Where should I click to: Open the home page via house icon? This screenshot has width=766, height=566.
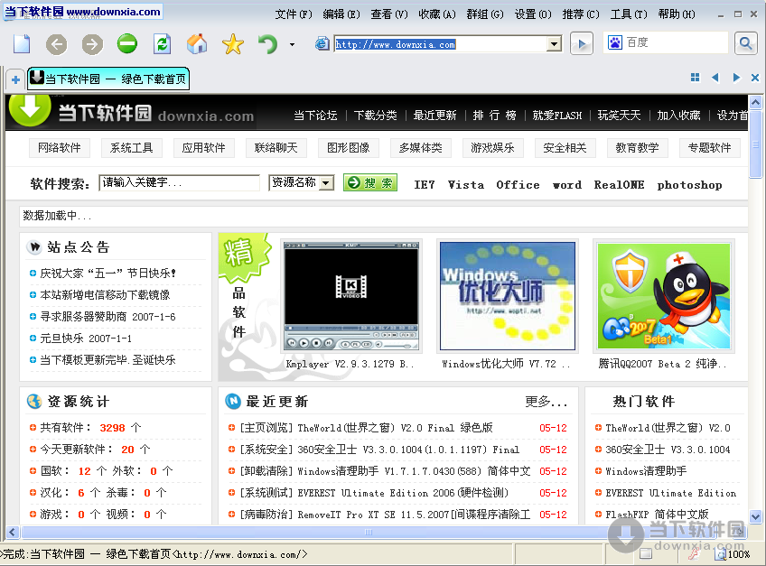pos(197,43)
